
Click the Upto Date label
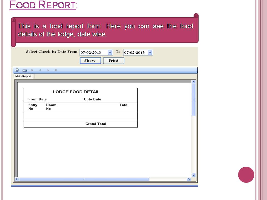pyautogui.click(x=92, y=99)
